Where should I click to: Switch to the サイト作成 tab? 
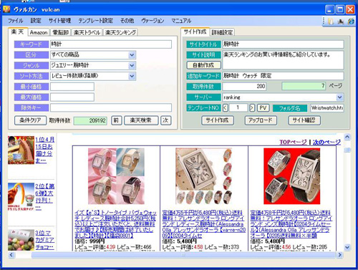[195, 32]
